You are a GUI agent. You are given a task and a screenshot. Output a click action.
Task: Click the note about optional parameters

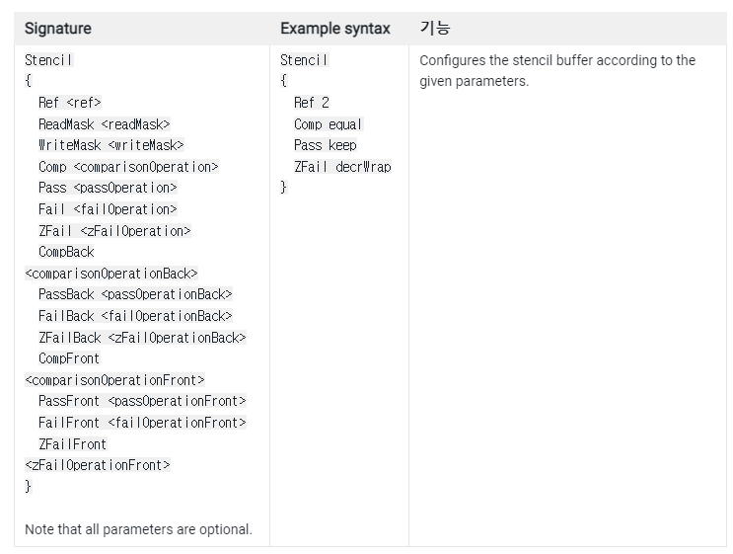(x=138, y=529)
